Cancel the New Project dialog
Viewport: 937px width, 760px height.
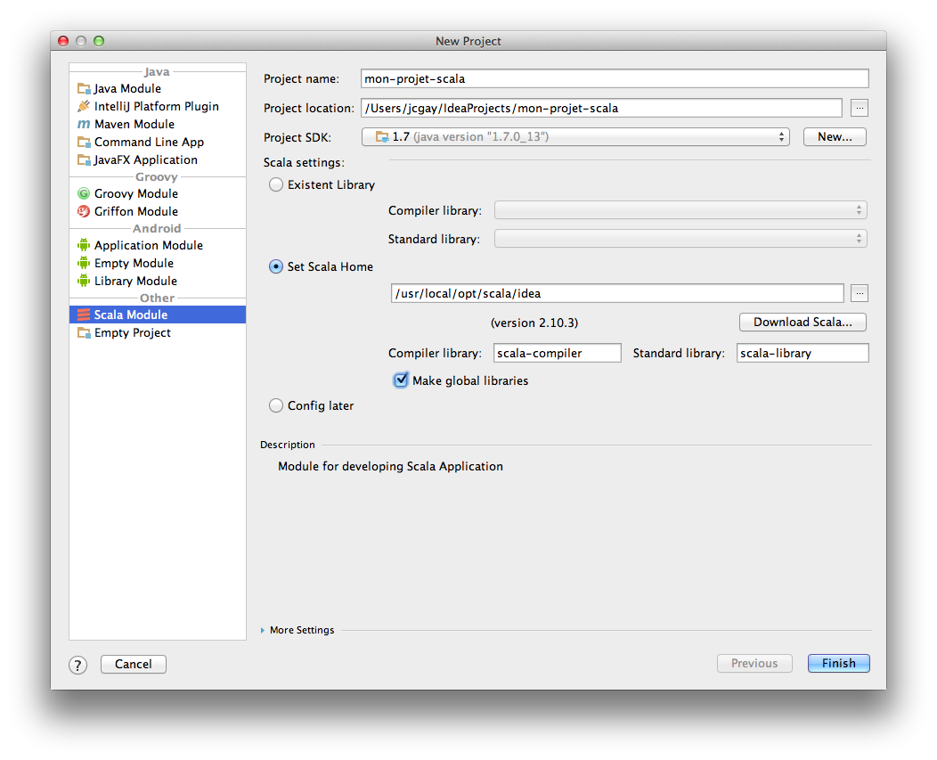click(x=134, y=665)
